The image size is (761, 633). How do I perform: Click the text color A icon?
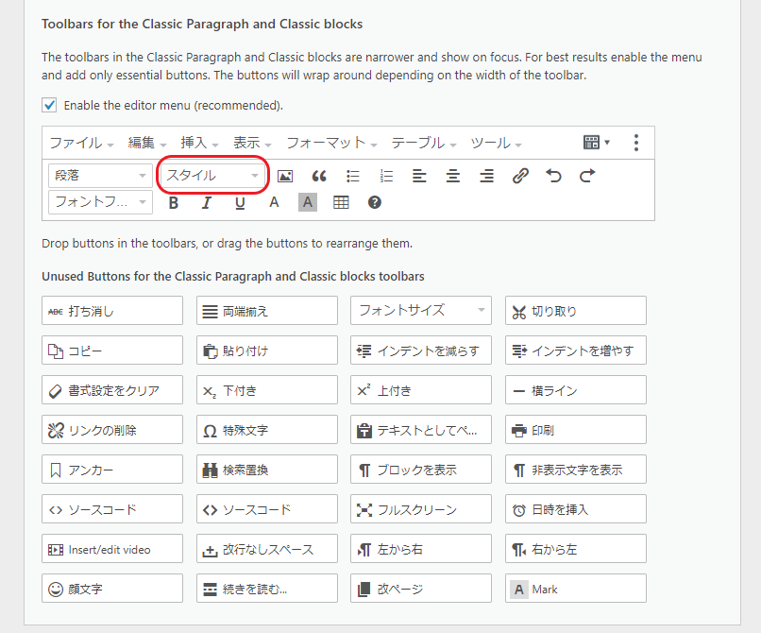point(274,202)
